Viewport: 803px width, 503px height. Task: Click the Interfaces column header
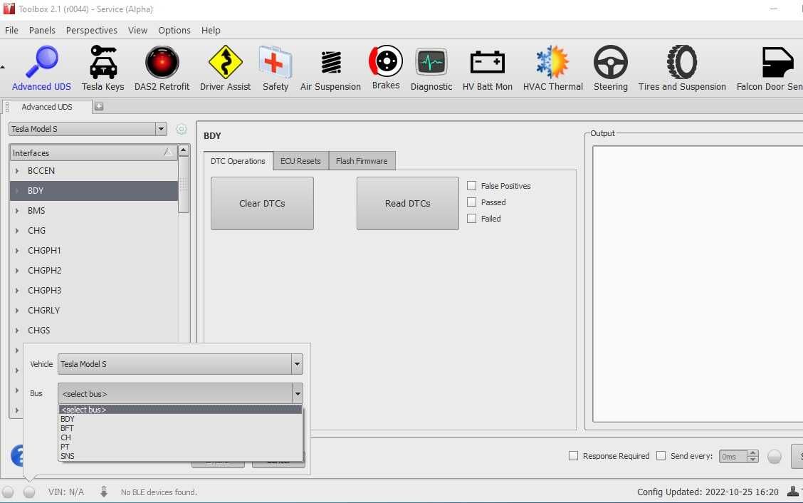pos(93,152)
